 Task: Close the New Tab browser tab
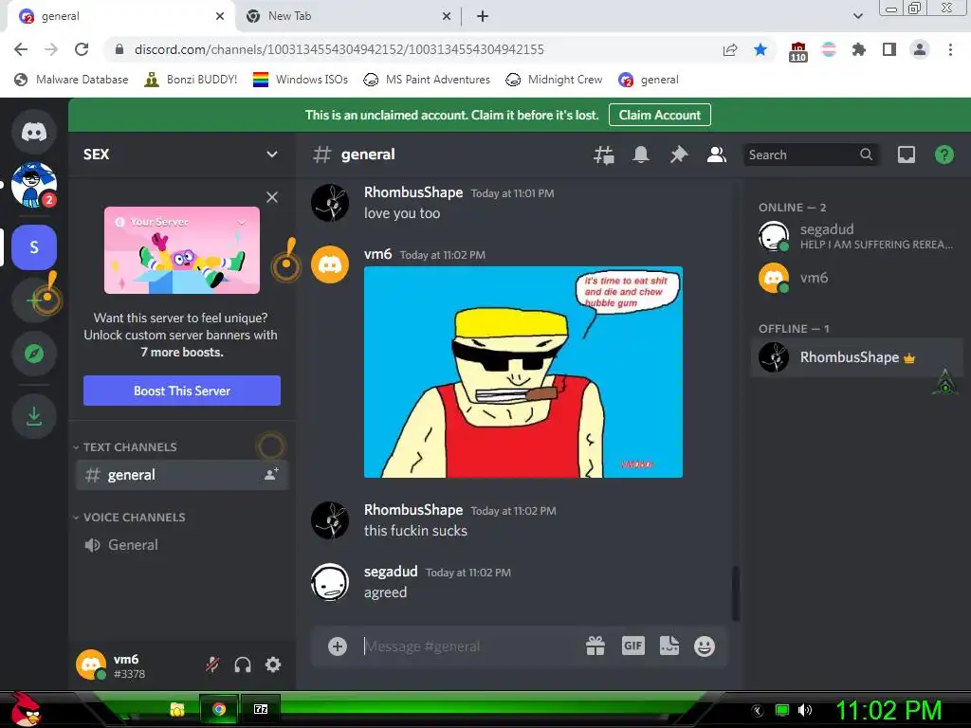point(447,16)
